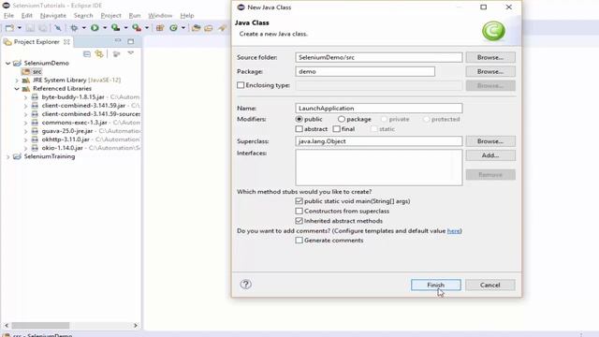Click the Project Explorer tab folder icon
Screen dimensions: 599x337
click(7, 42)
